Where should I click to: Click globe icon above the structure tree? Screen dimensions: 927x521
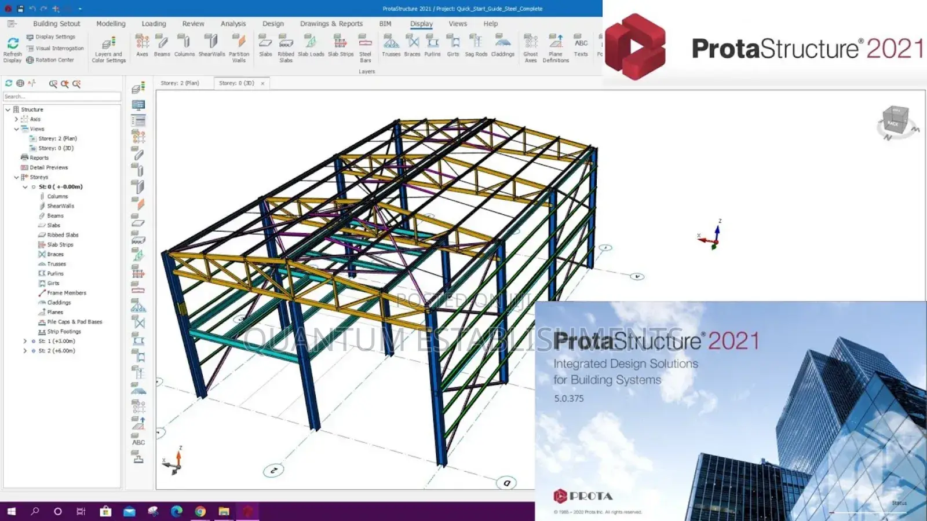click(x=20, y=83)
